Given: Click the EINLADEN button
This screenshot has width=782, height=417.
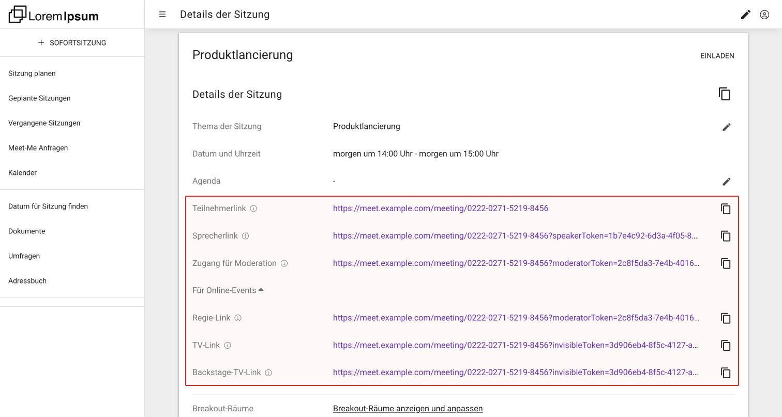Looking at the screenshot, I should pos(717,56).
